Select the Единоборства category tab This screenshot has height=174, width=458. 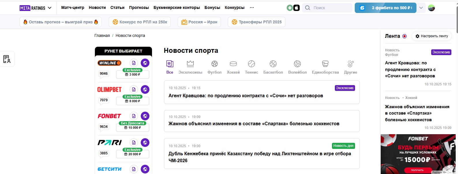pos(325,67)
